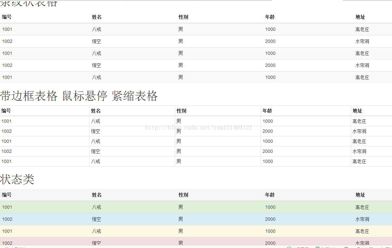Click the 性别 header in the bordered table
The image size is (392, 248).
[x=181, y=111]
